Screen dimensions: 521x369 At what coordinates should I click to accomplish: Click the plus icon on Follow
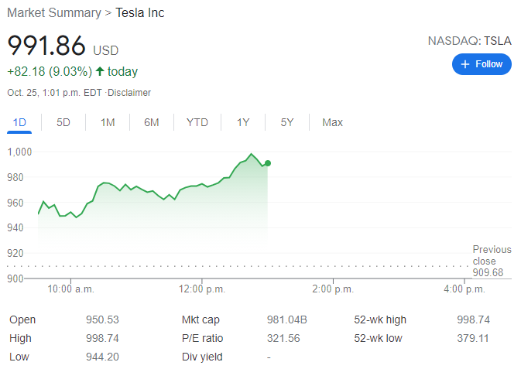click(465, 64)
